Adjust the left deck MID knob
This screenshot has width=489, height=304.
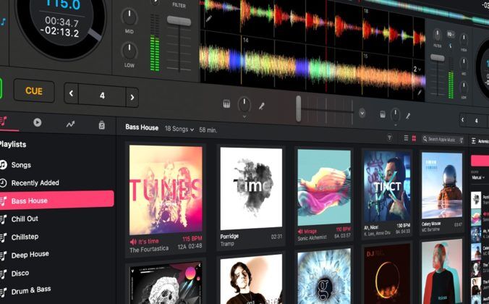[129, 17]
